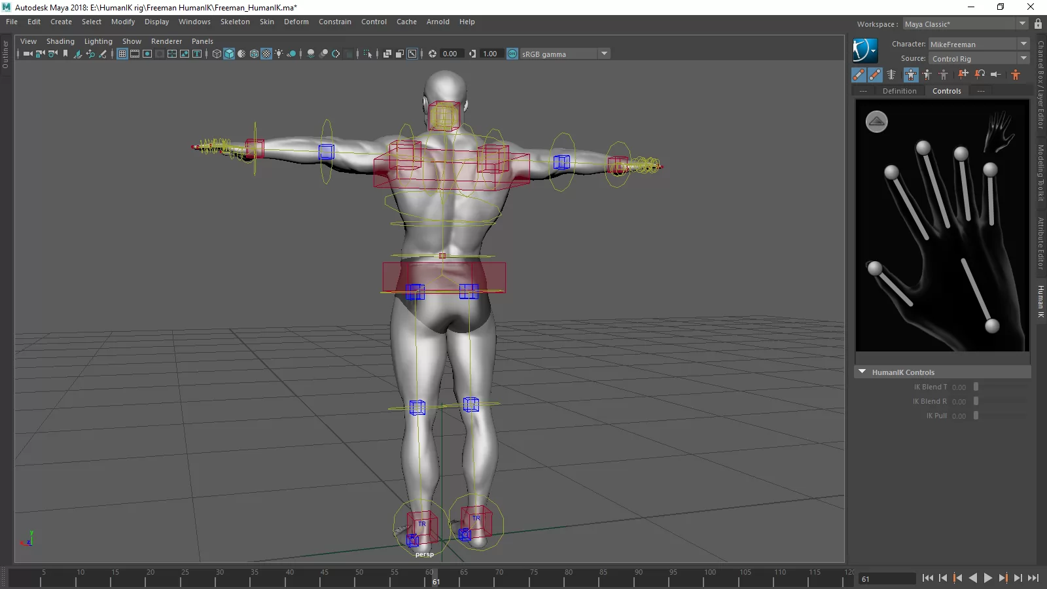Click the Show/Hide Skeleton ribcage icon
The height and width of the screenshot is (589, 1047).
click(x=891, y=75)
